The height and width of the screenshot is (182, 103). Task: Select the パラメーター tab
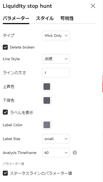16,18
